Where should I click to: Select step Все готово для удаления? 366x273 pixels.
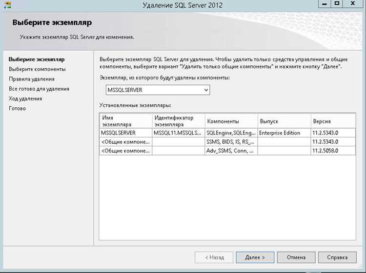click(x=39, y=89)
